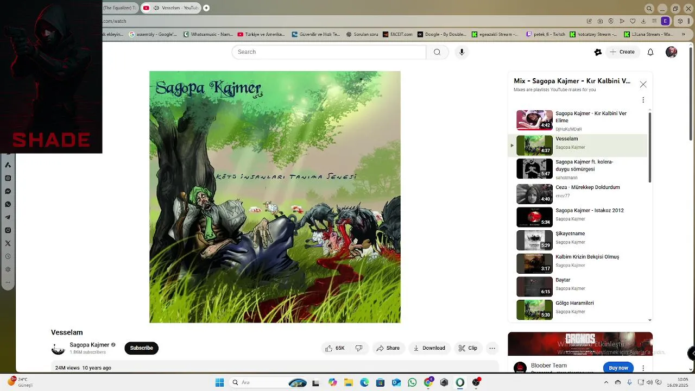This screenshot has width=695, height=391.
Task: Switch to The Equalizer tab
Action: (119, 8)
